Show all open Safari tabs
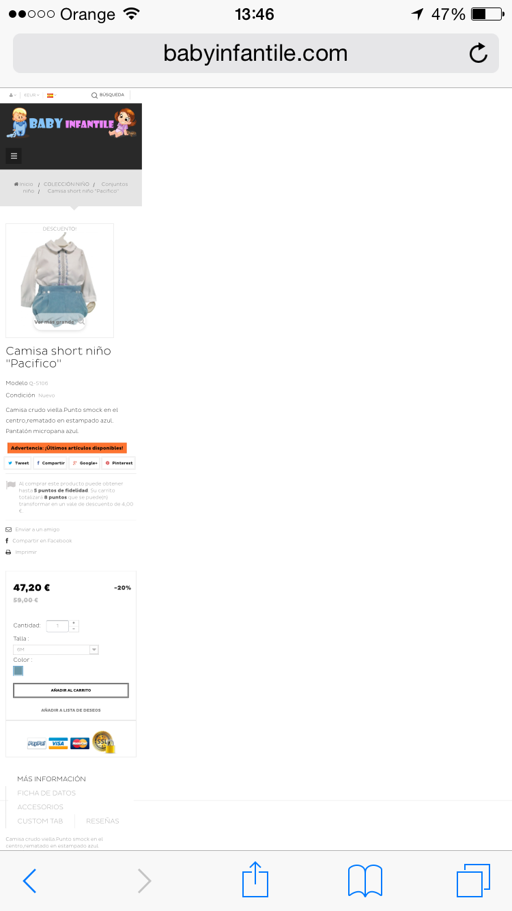 (x=473, y=880)
